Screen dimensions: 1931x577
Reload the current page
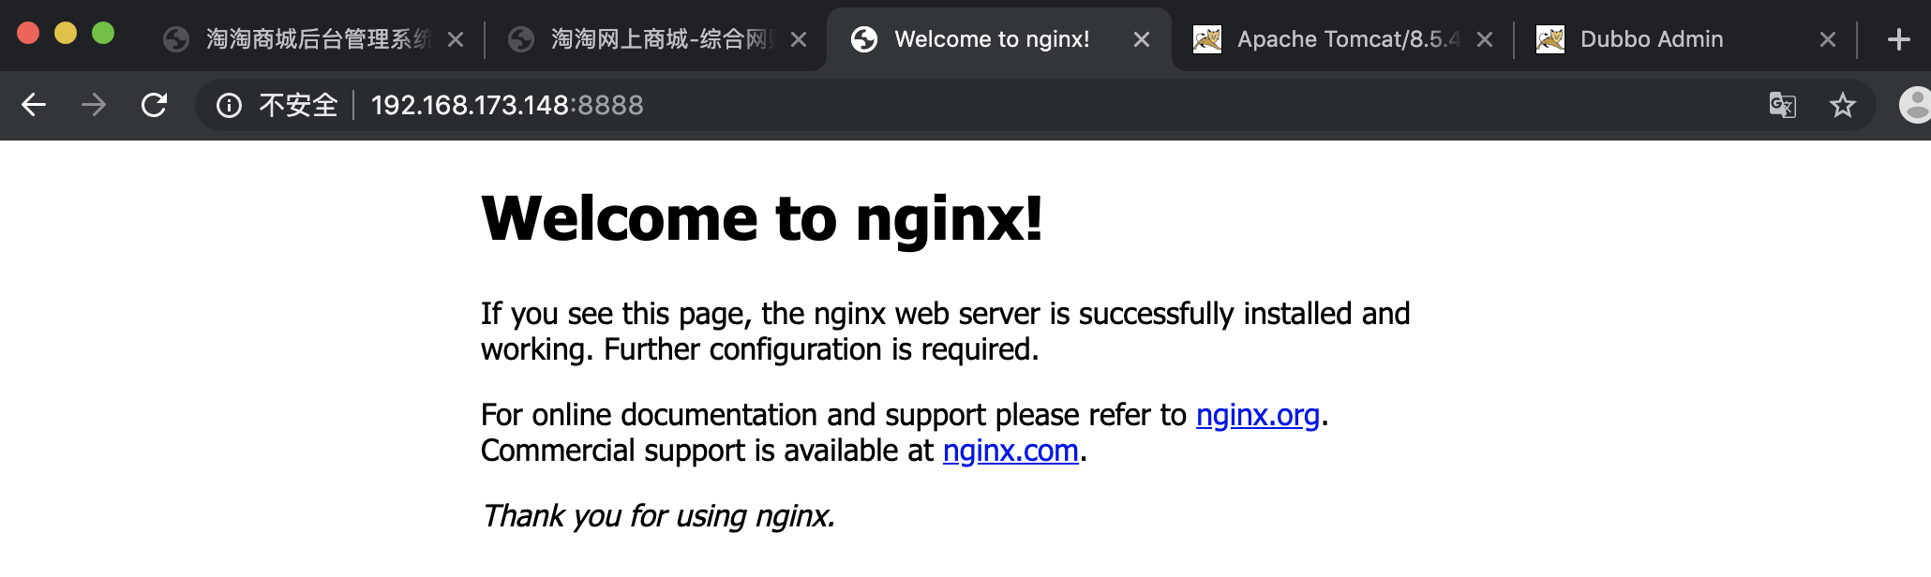154,105
